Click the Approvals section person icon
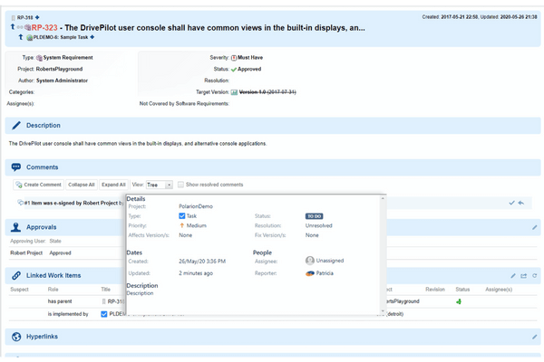 pyautogui.click(x=16, y=227)
